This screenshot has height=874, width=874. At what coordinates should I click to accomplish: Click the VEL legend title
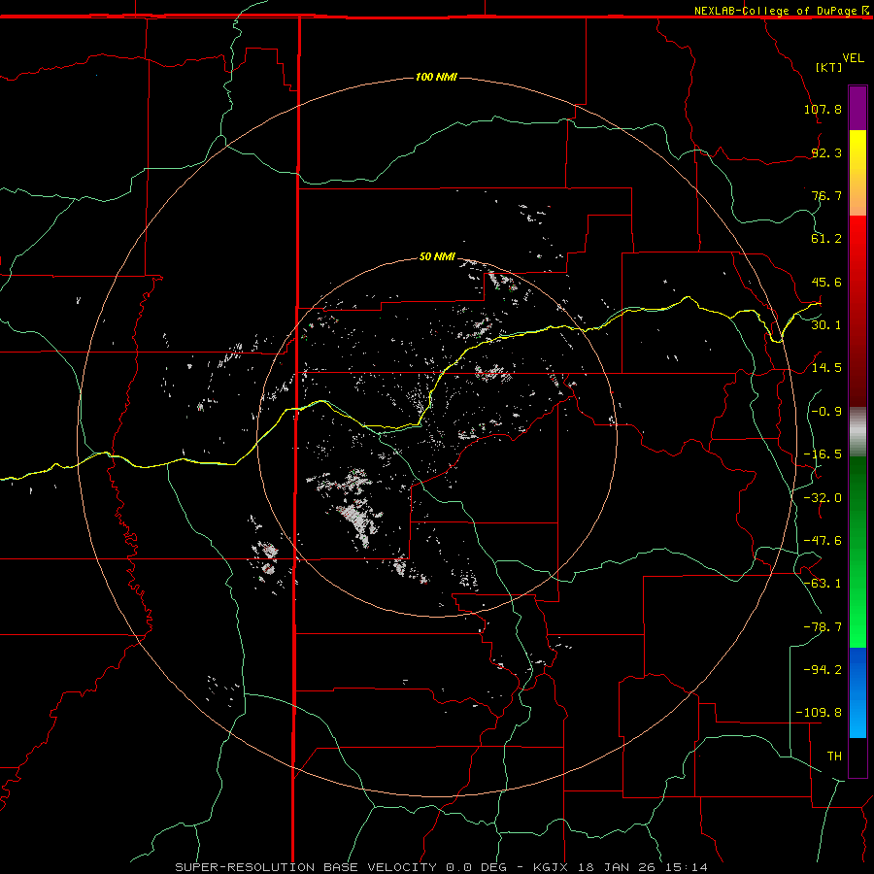(853, 58)
